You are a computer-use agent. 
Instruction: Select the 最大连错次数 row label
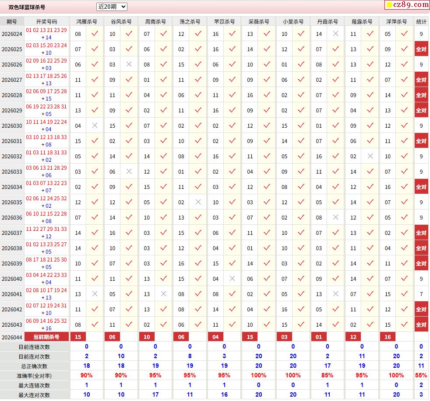tap(34, 385)
